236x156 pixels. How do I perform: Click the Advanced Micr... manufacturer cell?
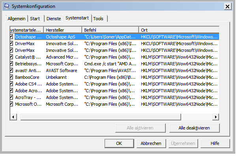coord(62,57)
